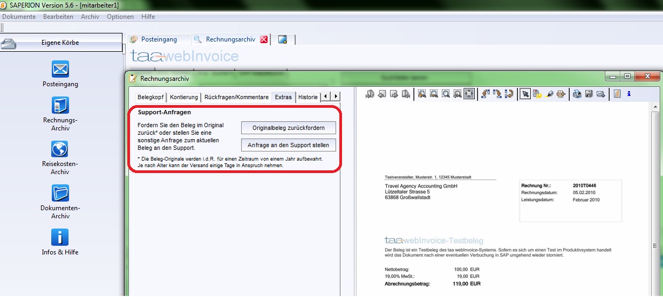Rotate the document right

(x=497, y=94)
